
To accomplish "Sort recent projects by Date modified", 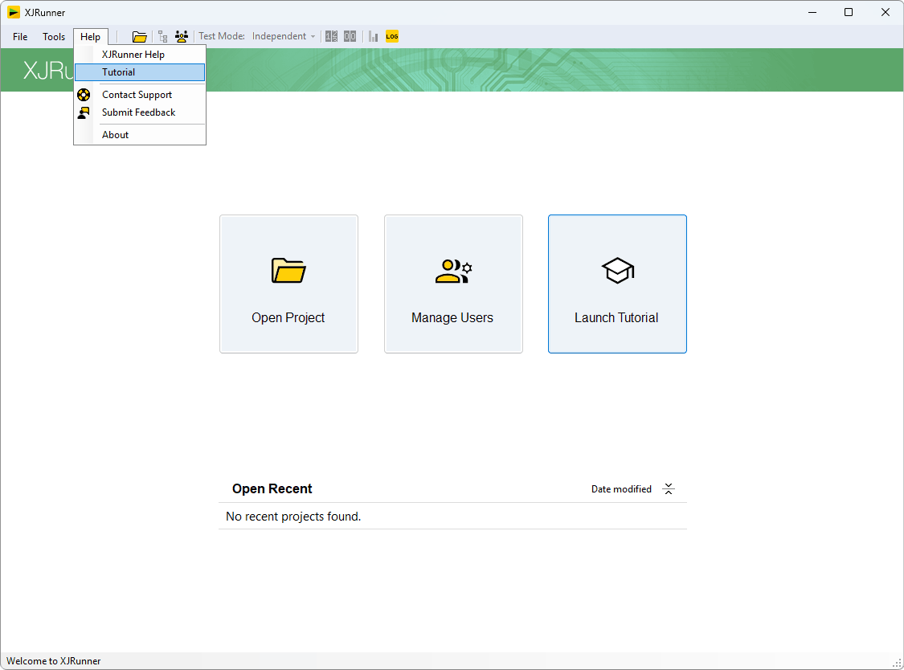I will 621,489.
